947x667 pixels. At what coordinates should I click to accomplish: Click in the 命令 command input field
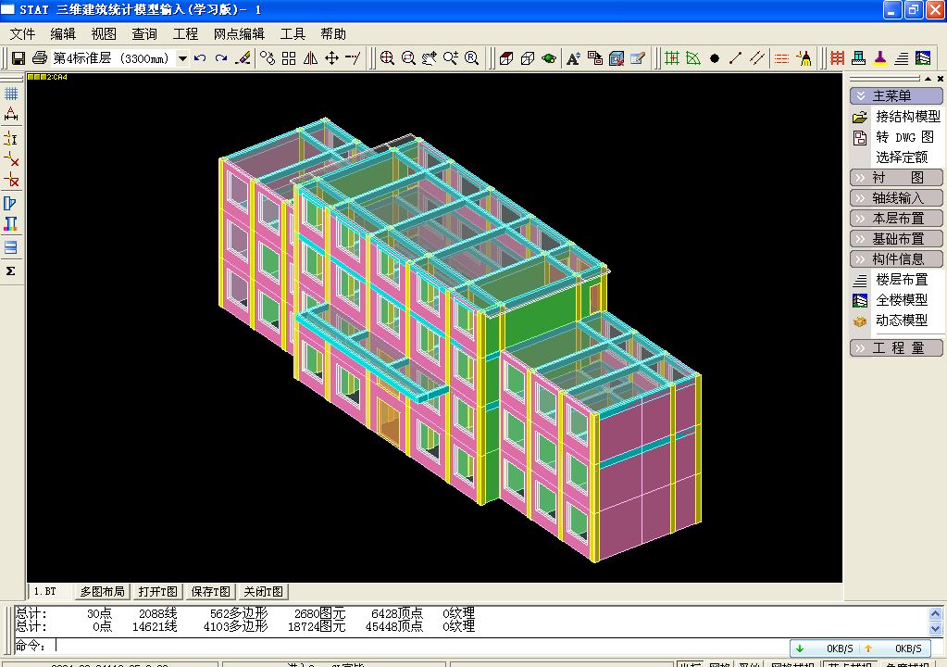(x=421, y=646)
